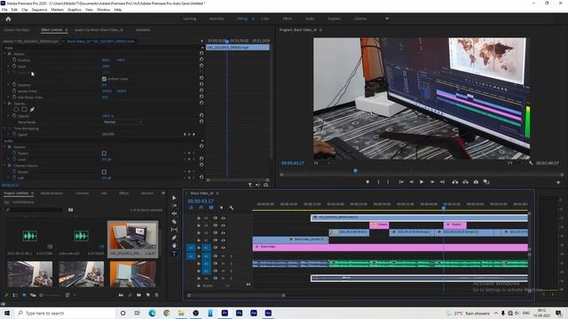Toggle Snap in timeline
Screen dimensions: 568x319
coord(201,207)
